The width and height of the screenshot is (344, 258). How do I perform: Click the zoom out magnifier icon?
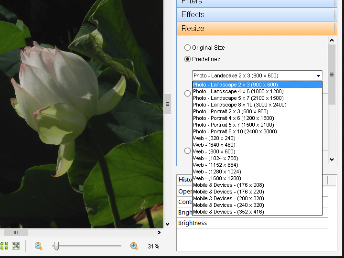point(38,246)
